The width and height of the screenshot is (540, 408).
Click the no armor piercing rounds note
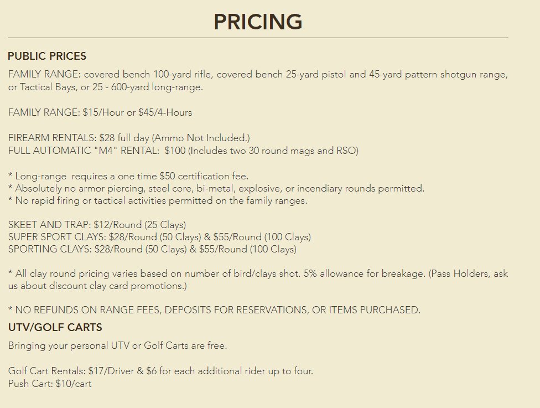pyautogui.click(x=216, y=188)
